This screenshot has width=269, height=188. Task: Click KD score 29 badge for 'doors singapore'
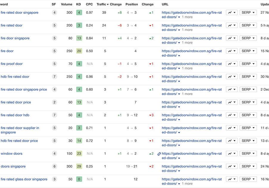79,166
